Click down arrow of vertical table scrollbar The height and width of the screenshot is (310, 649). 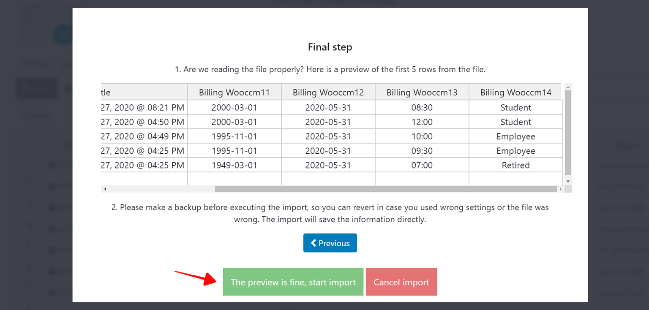coord(568,181)
